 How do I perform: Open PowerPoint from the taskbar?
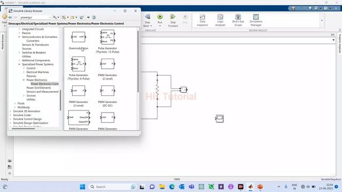point(260,187)
